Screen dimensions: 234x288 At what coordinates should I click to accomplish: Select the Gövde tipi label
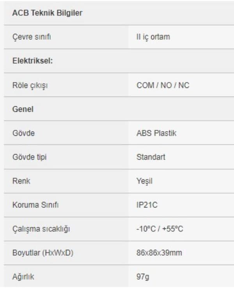tap(30, 157)
